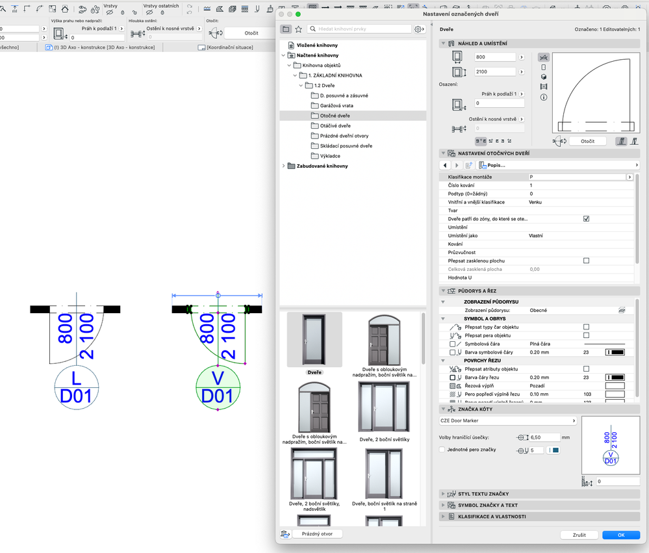Check 'Přepsat pera objektu' box
This screenshot has width=649, height=553.
(586, 335)
